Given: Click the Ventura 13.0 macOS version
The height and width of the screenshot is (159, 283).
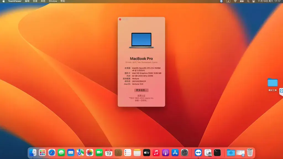Looking at the screenshot, I should (138, 84).
